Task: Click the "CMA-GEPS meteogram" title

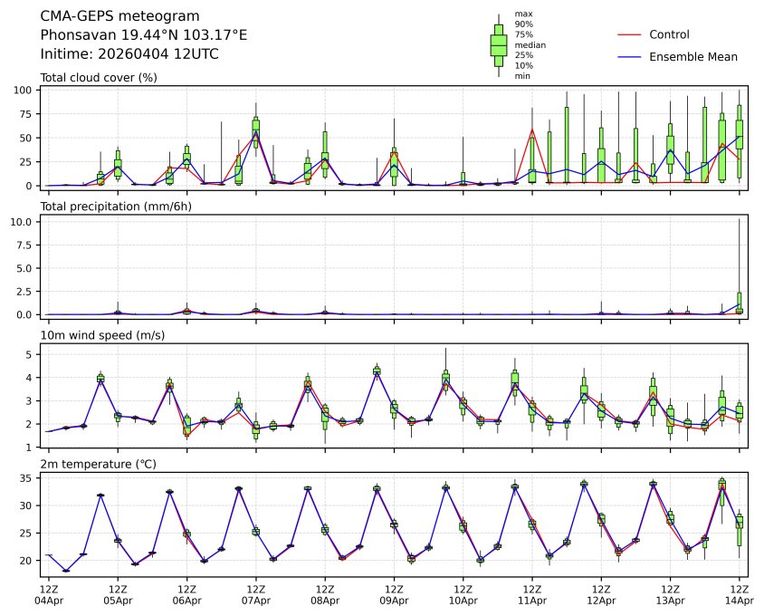Action: [x=120, y=16]
